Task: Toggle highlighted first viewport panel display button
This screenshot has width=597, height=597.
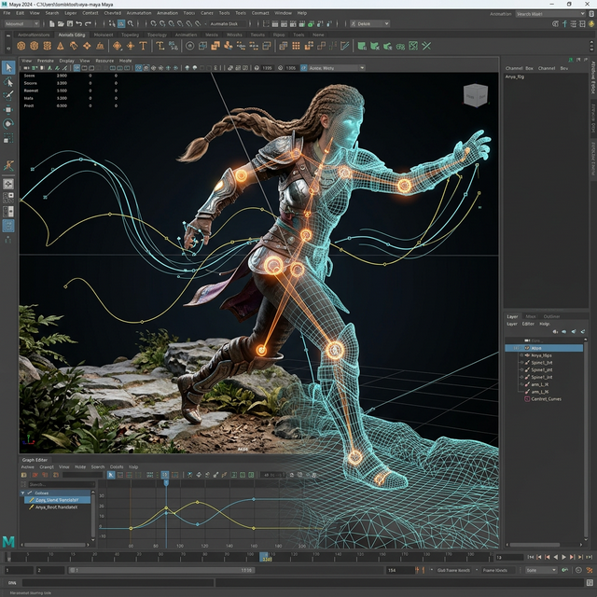Action: (76, 68)
